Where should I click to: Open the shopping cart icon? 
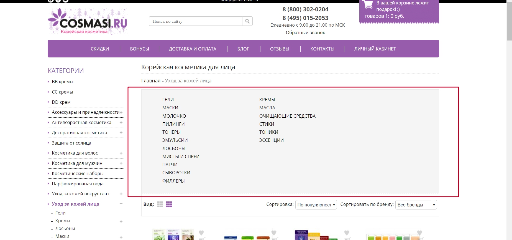(x=368, y=4)
